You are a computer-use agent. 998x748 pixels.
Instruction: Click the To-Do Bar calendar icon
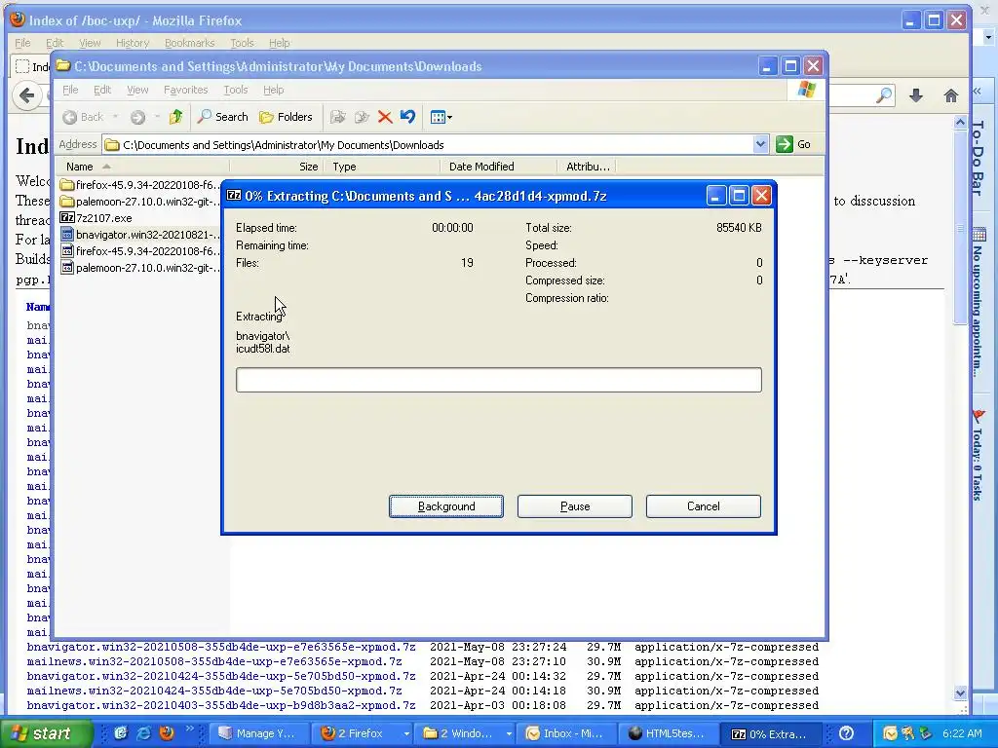(979, 235)
